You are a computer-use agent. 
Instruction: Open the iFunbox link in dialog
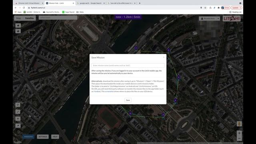coord(97,92)
